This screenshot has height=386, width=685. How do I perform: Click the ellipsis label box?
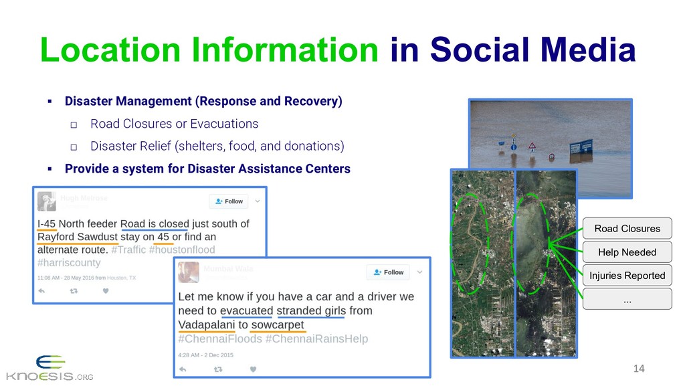tap(627, 299)
